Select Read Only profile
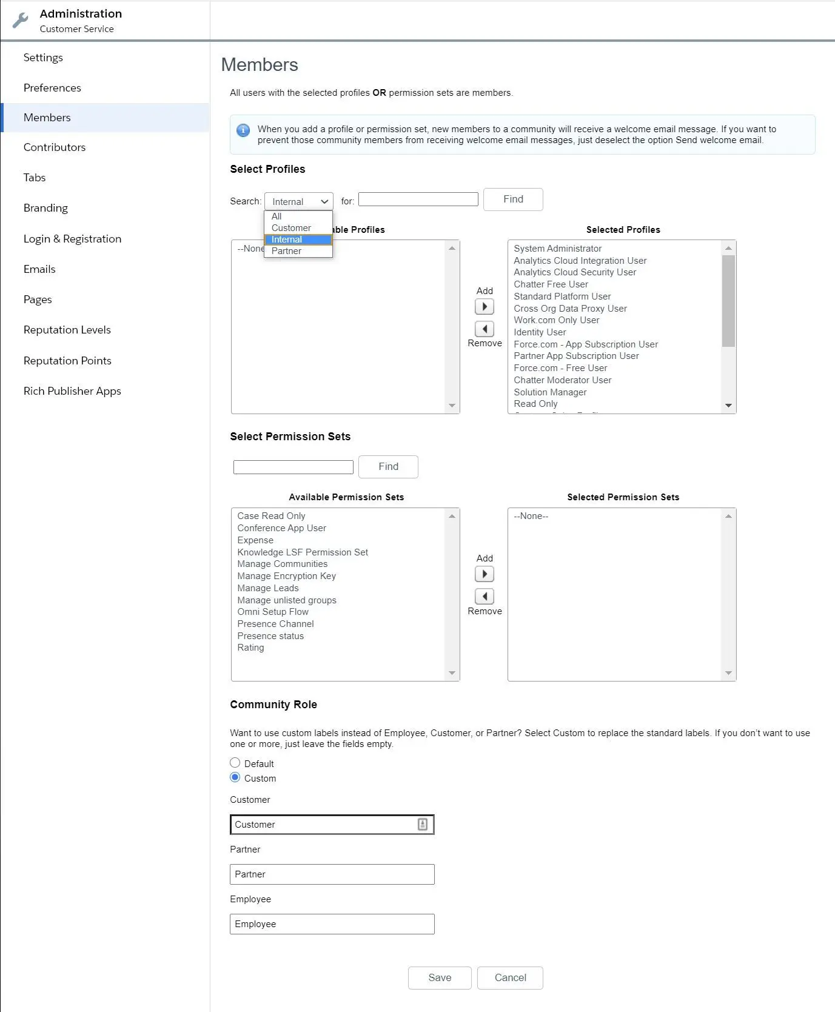835x1012 pixels. (x=535, y=404)
